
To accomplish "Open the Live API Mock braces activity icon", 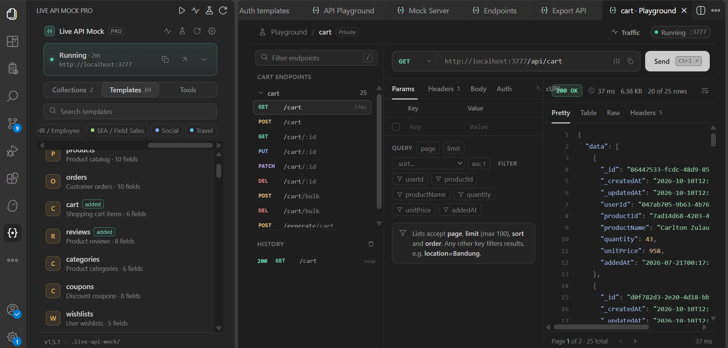I will pos(12,233).
